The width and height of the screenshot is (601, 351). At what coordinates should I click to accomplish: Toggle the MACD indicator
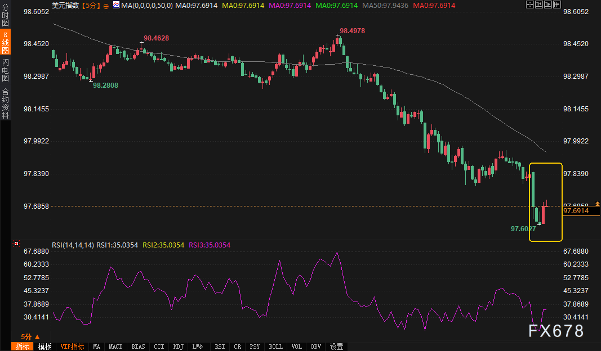coord(115,346)
